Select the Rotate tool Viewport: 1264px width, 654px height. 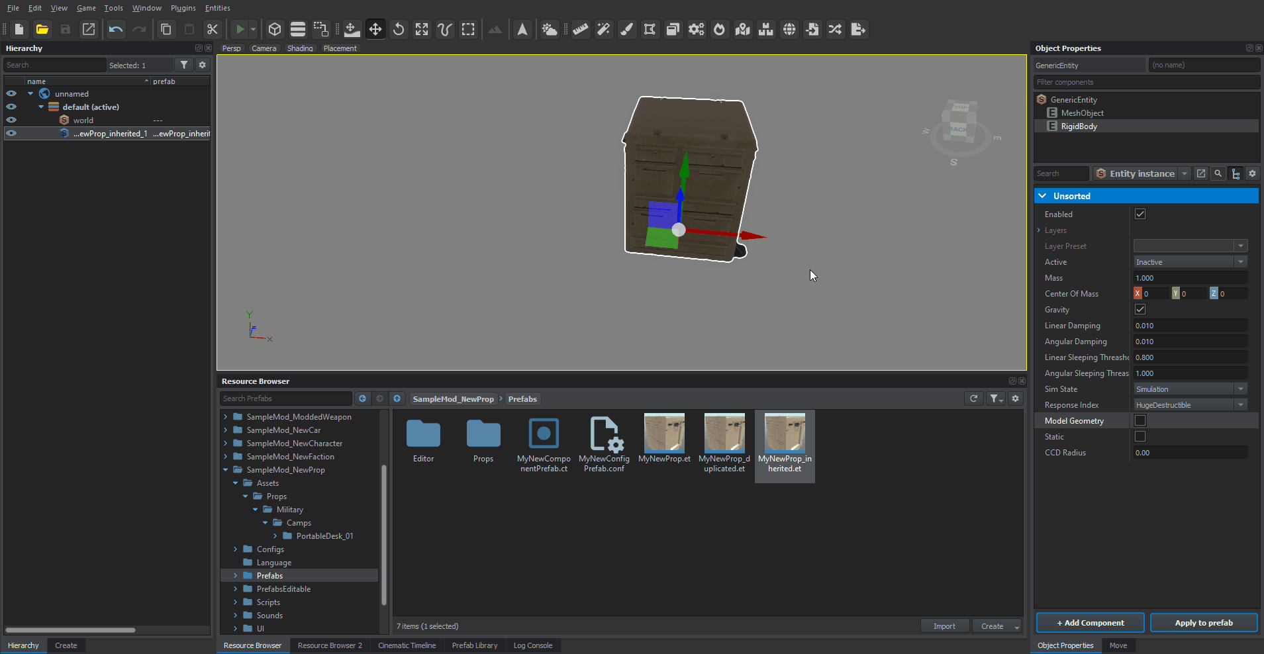click(x=399, y=29)
